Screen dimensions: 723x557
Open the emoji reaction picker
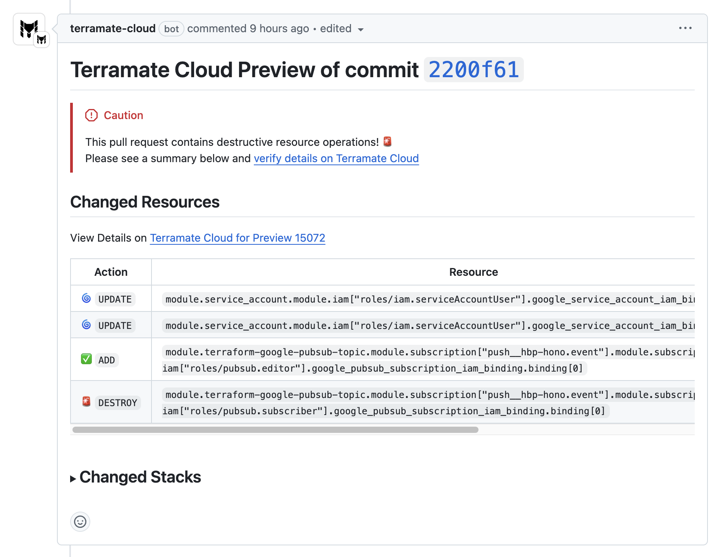point(80,522)
